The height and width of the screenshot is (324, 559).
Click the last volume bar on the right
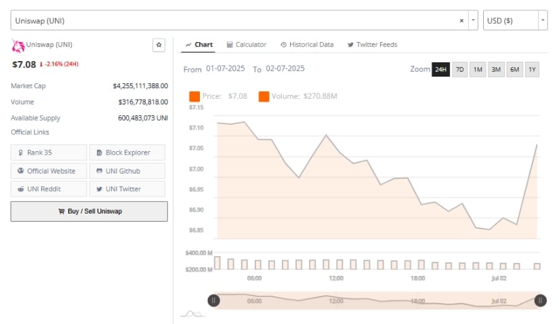537,266
